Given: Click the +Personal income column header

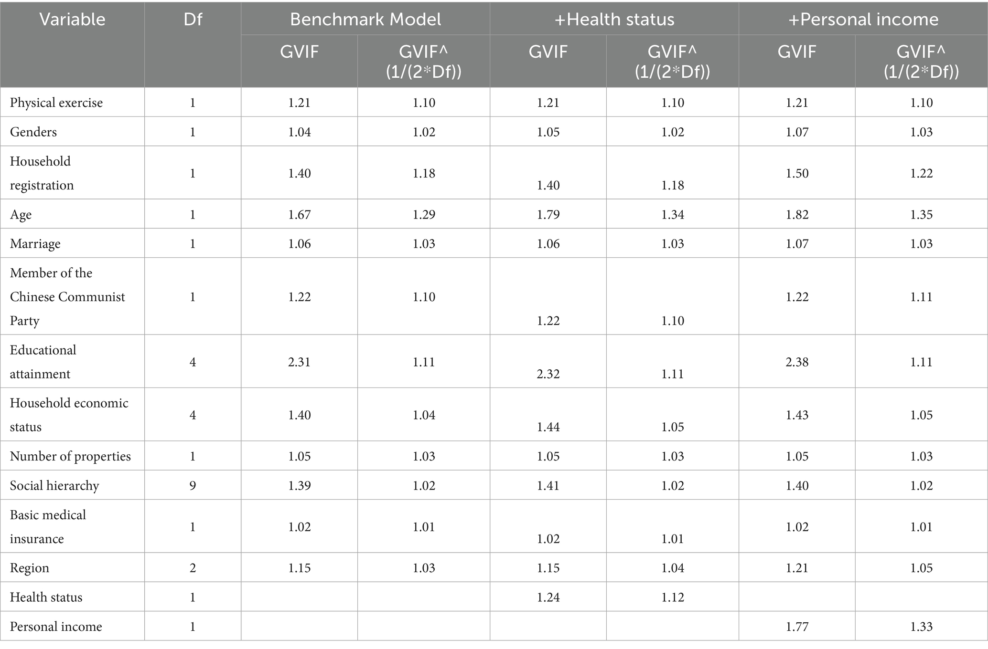Looking at the screenshot, I should point(863,20).
